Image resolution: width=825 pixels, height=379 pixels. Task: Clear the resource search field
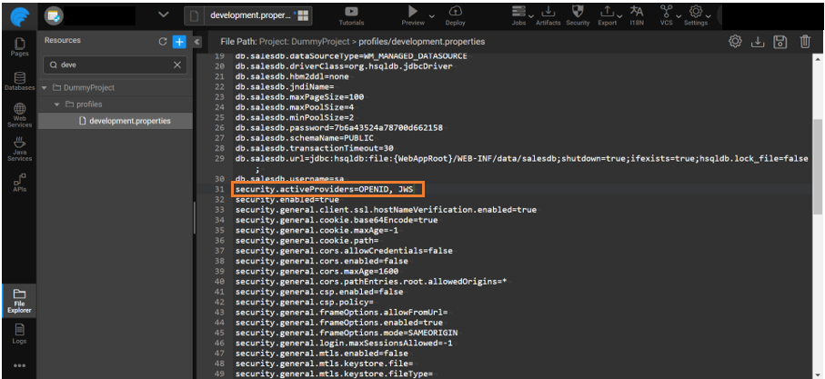coord(176,65)
